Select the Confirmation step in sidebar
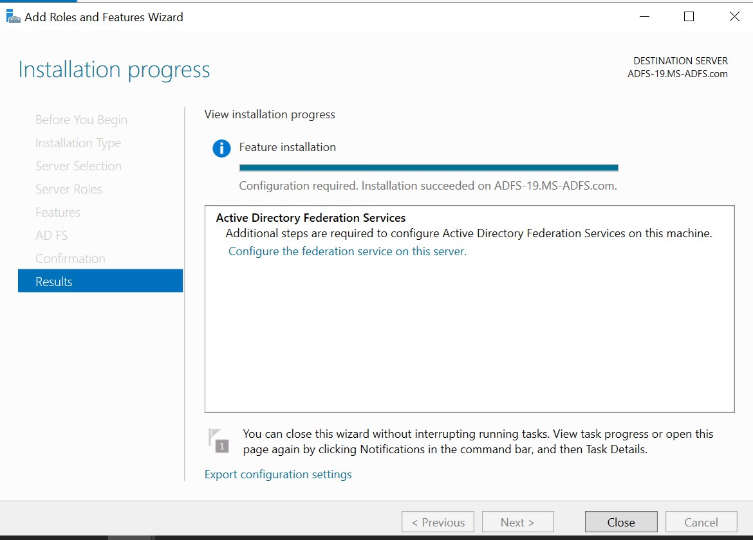This screenshot has height=540, width=753. click(x=70, y=258)
